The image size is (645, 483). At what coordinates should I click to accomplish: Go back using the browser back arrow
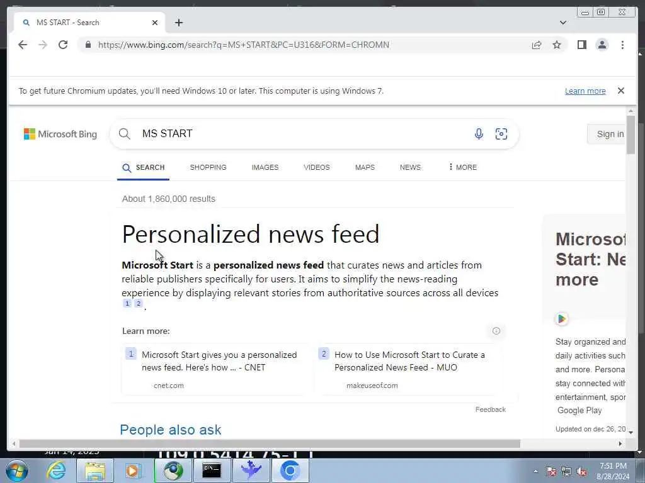[23, 45]
